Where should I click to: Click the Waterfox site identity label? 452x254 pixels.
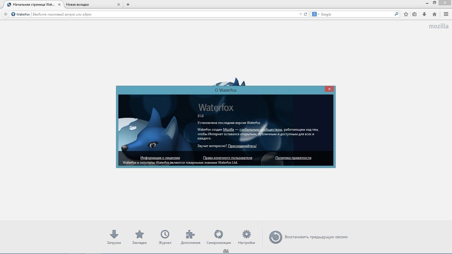point(21,14)
